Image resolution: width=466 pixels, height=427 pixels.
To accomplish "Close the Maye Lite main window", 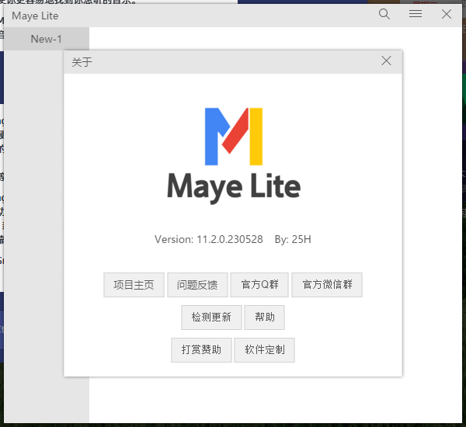I will point(447,14).
